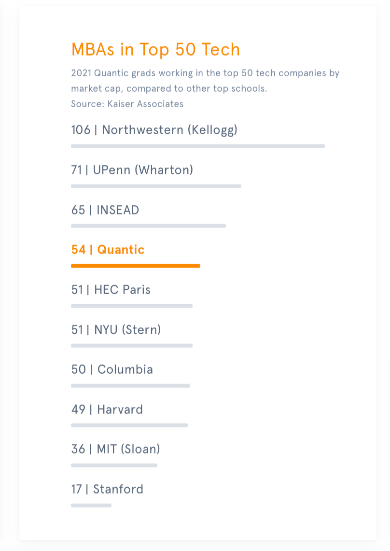Select the INSEAD label
390x551 pixels.
(105, 210)
